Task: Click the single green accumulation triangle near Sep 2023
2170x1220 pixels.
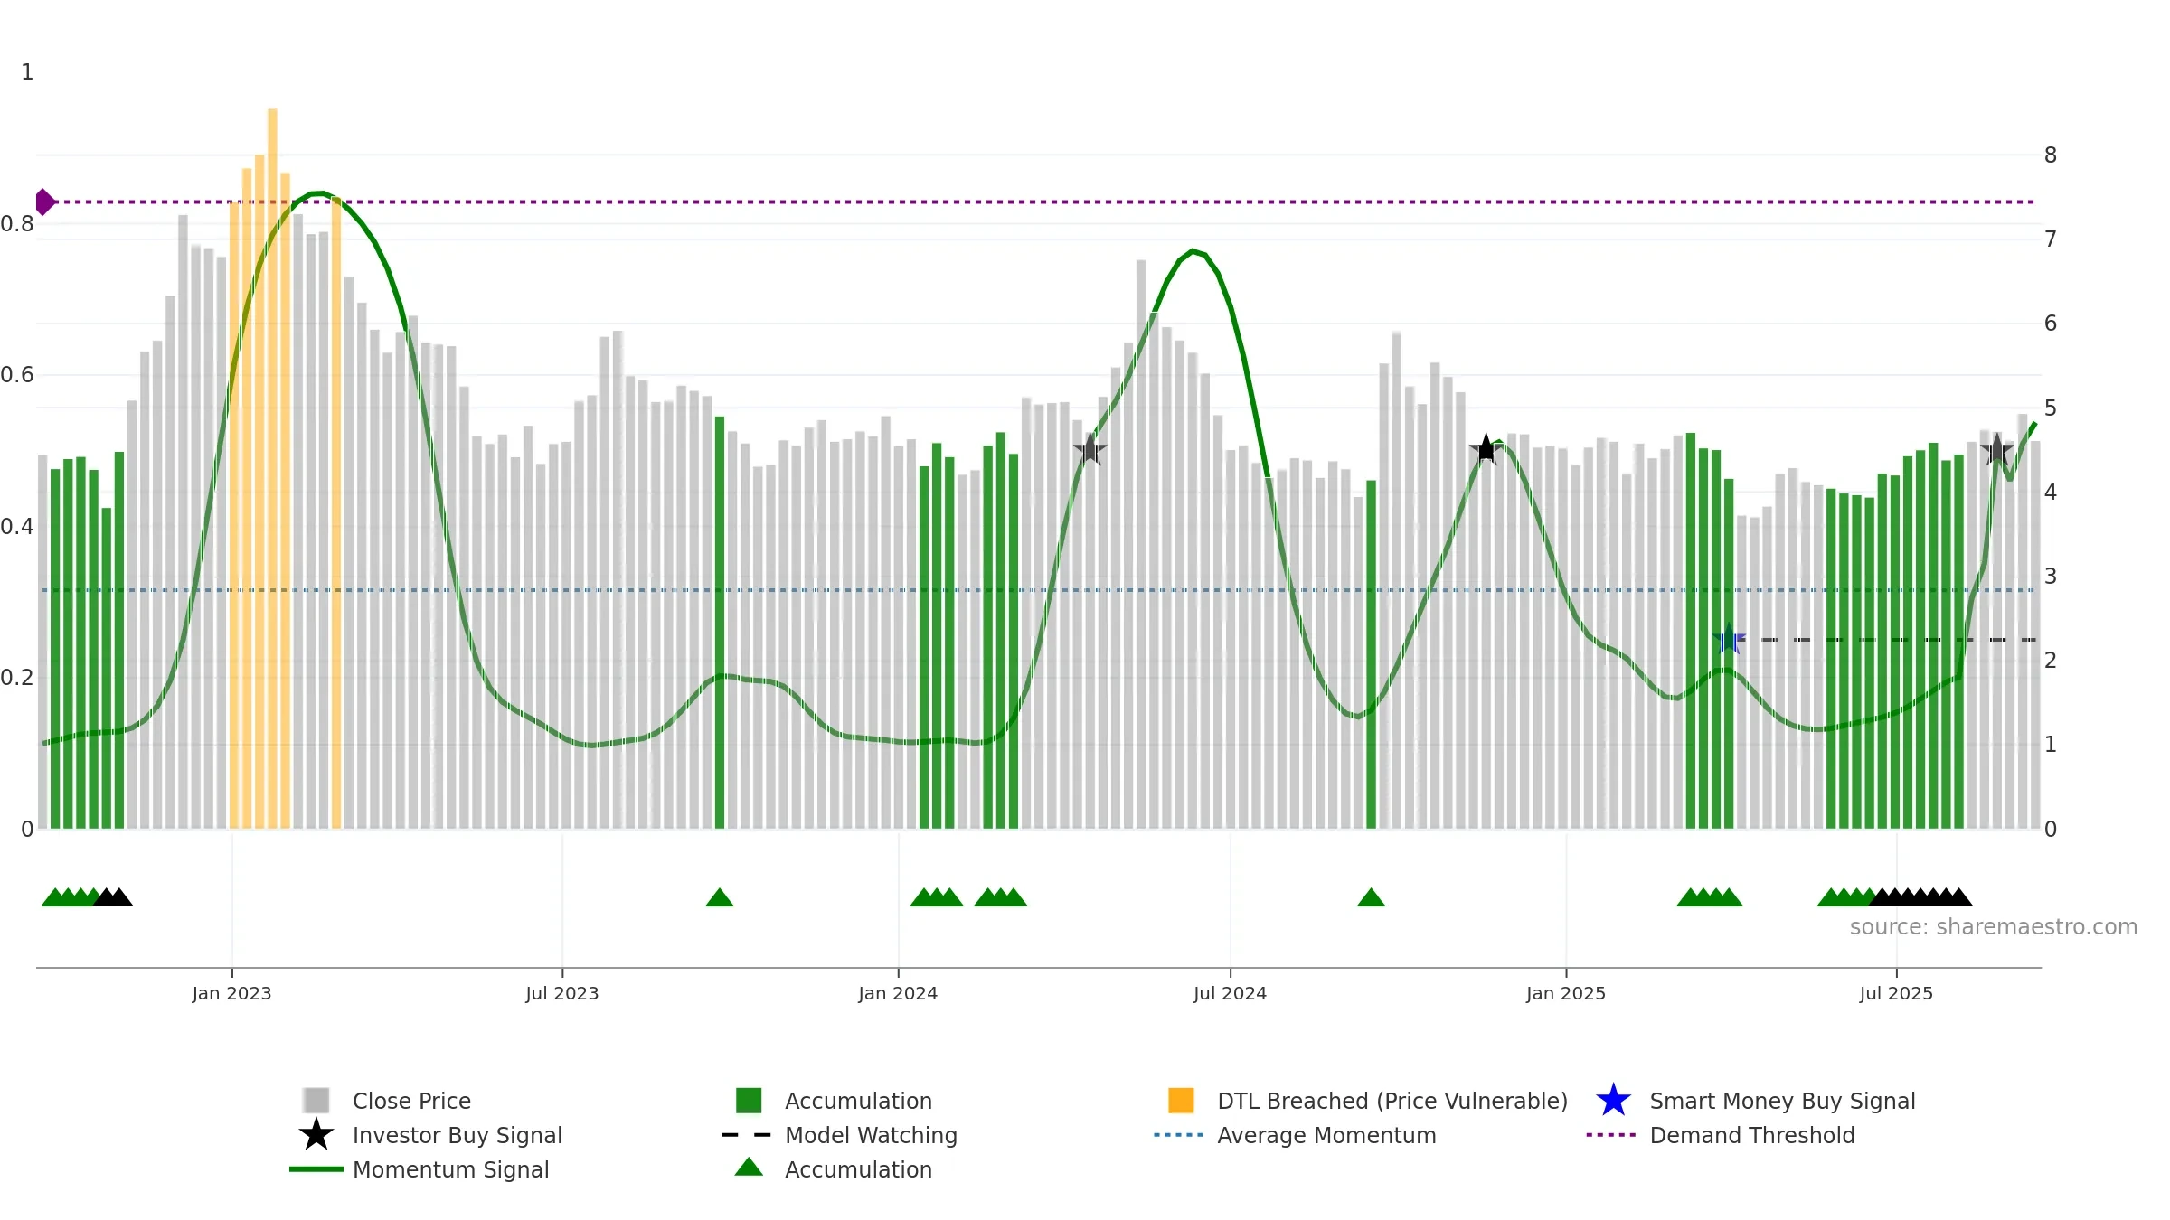Action: (720, 897)
